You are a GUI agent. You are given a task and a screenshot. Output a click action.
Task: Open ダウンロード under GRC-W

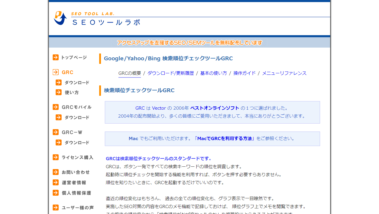click(x=77, y=143)
